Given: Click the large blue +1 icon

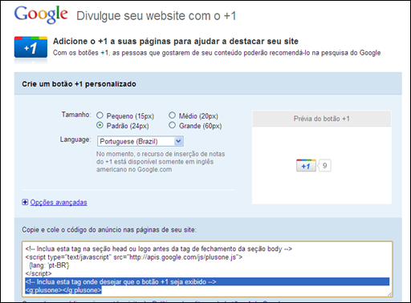Looking at the screenshot, I should [x=31, y=47].
